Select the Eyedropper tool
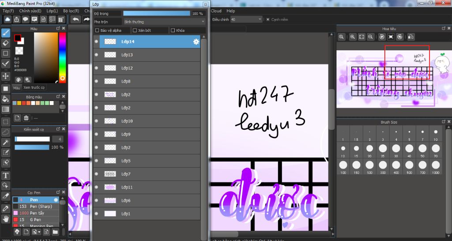Screen dimensions: 452x241 pos(5,208)
